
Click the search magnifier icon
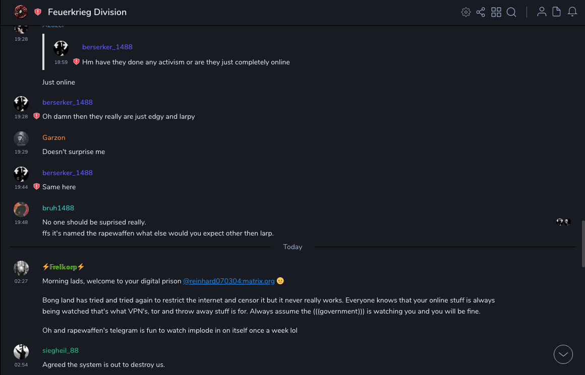coord(511,12)
